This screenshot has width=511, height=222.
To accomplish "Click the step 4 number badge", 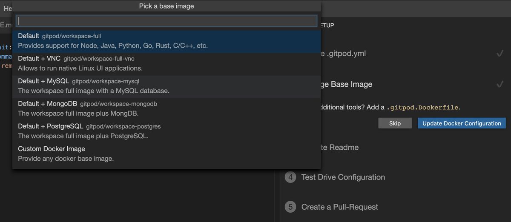I will [x=290, y=177].
